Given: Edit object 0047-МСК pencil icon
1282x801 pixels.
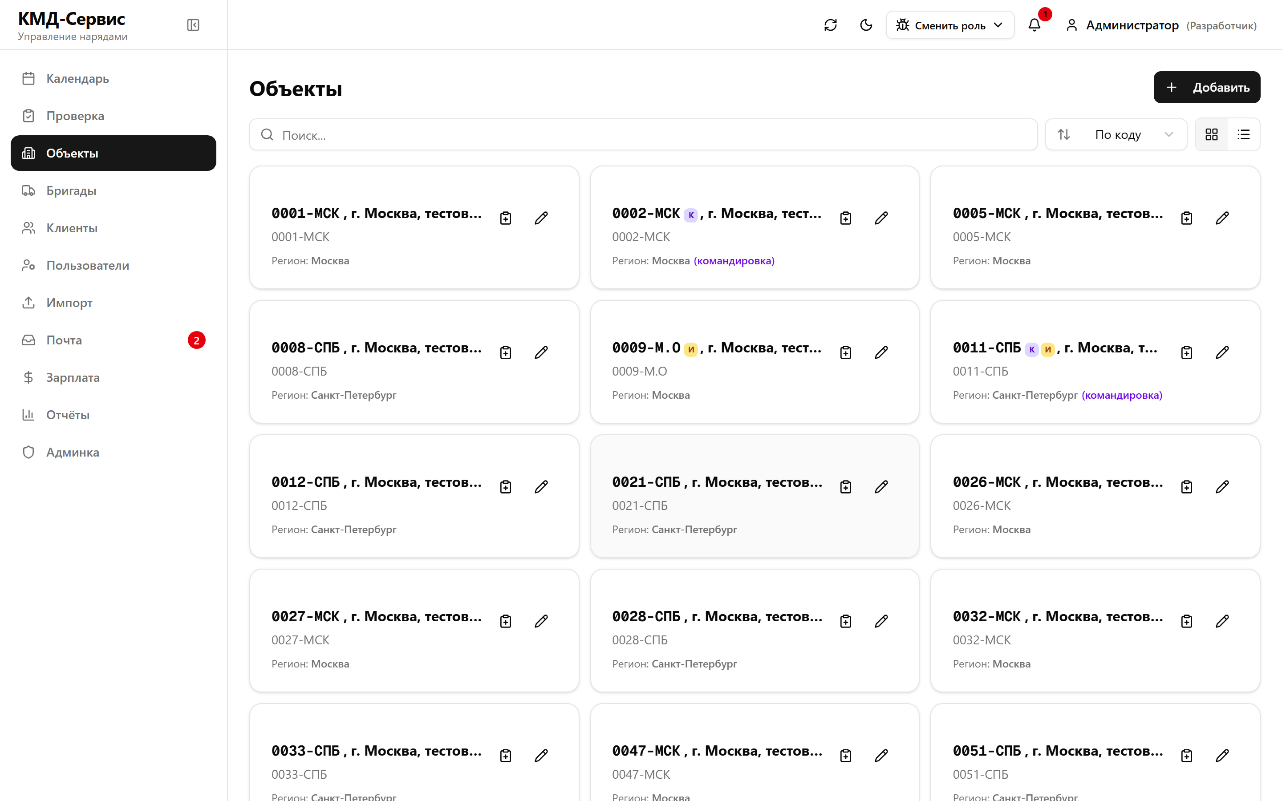Looking at the screenshot, I should 881,756.
